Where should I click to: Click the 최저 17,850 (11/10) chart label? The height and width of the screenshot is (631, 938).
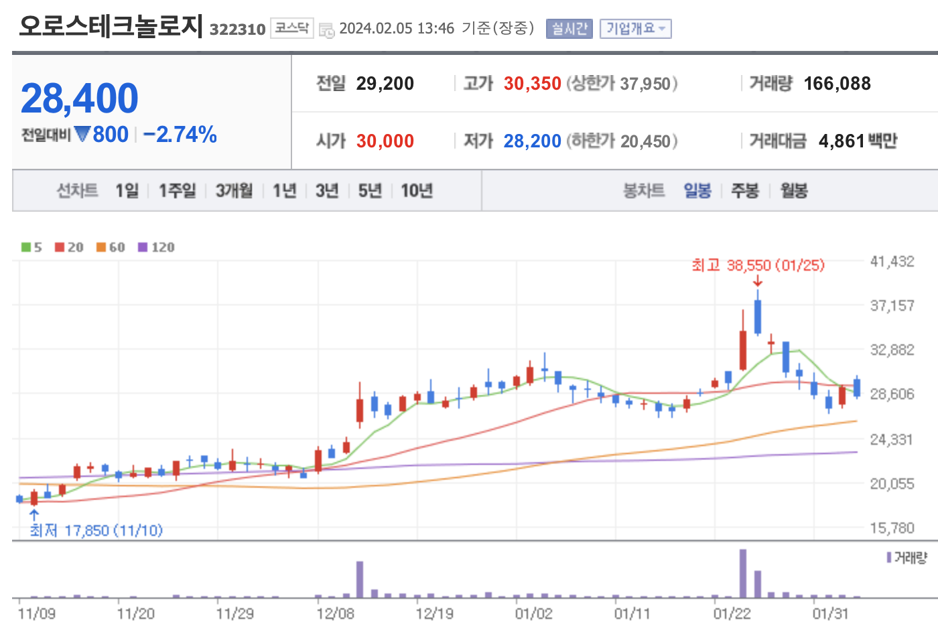click(x=96, y=531)
